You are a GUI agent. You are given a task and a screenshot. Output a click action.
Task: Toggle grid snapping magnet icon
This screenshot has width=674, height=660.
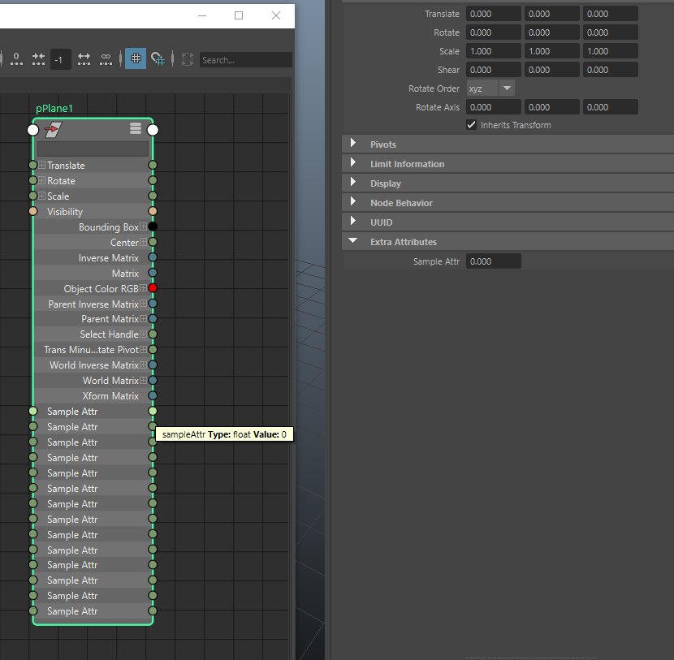pos(158,59)
